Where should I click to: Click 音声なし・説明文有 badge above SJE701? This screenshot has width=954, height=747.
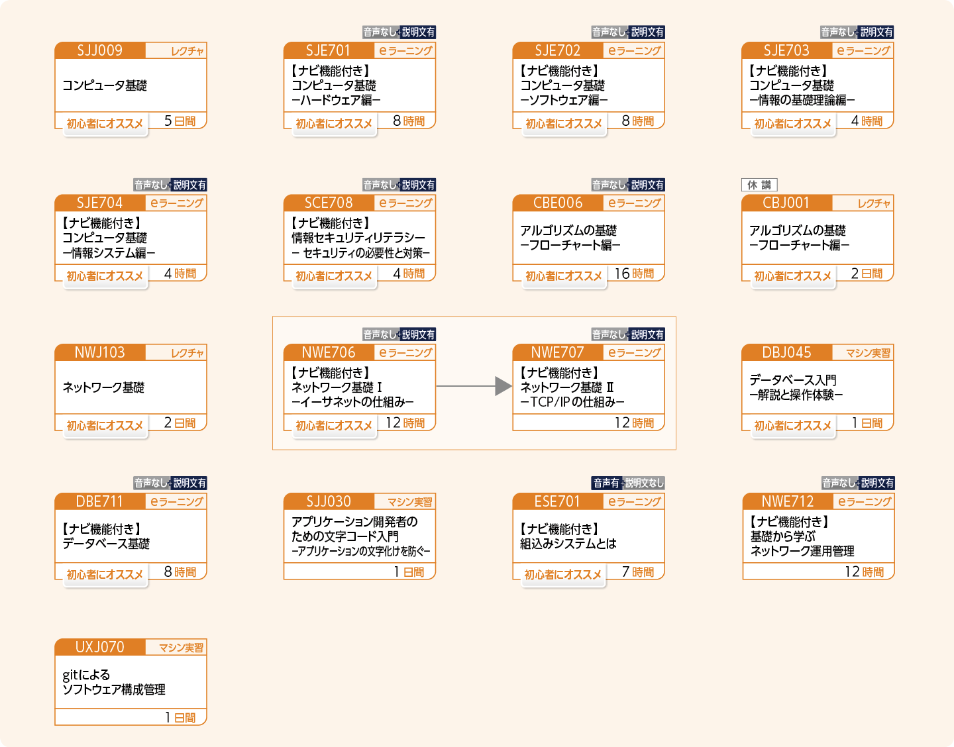click(x=399, y=32)
